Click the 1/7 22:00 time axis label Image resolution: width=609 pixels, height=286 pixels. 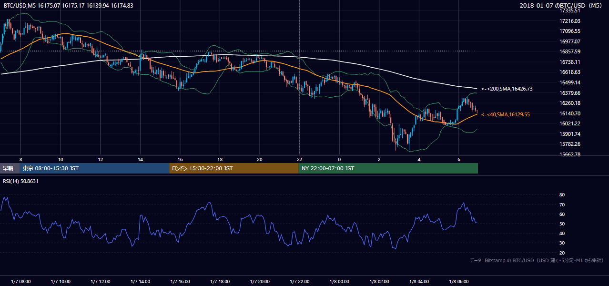[x=300, y=282]
